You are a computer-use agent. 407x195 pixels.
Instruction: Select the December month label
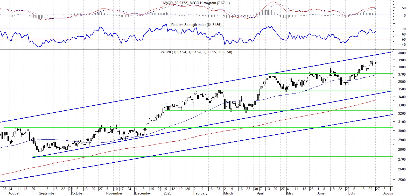pos(143,193)
